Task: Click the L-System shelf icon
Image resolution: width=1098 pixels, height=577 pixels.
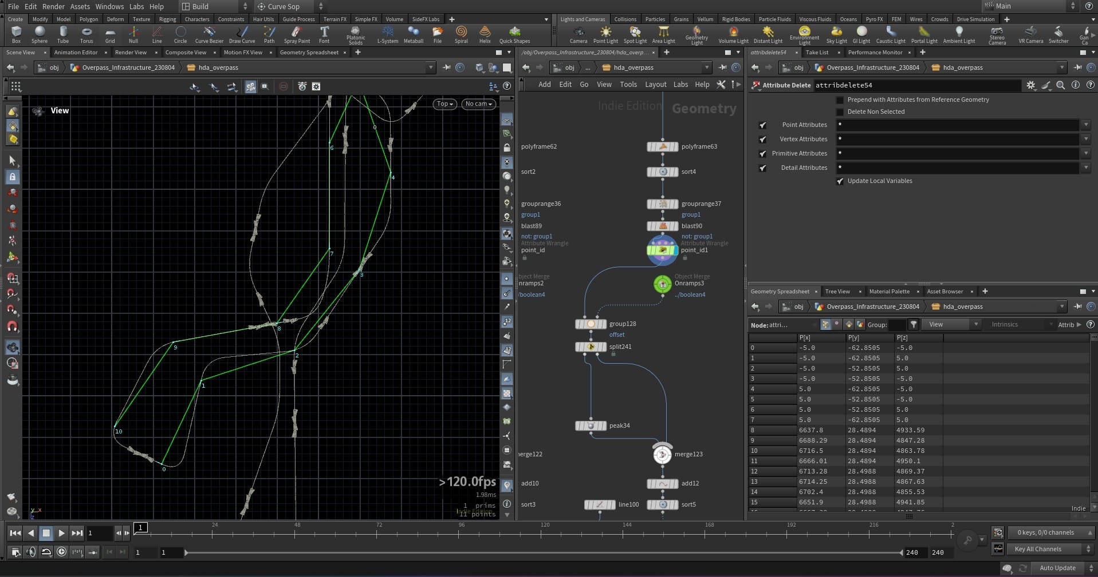Action: click(388, 34)
